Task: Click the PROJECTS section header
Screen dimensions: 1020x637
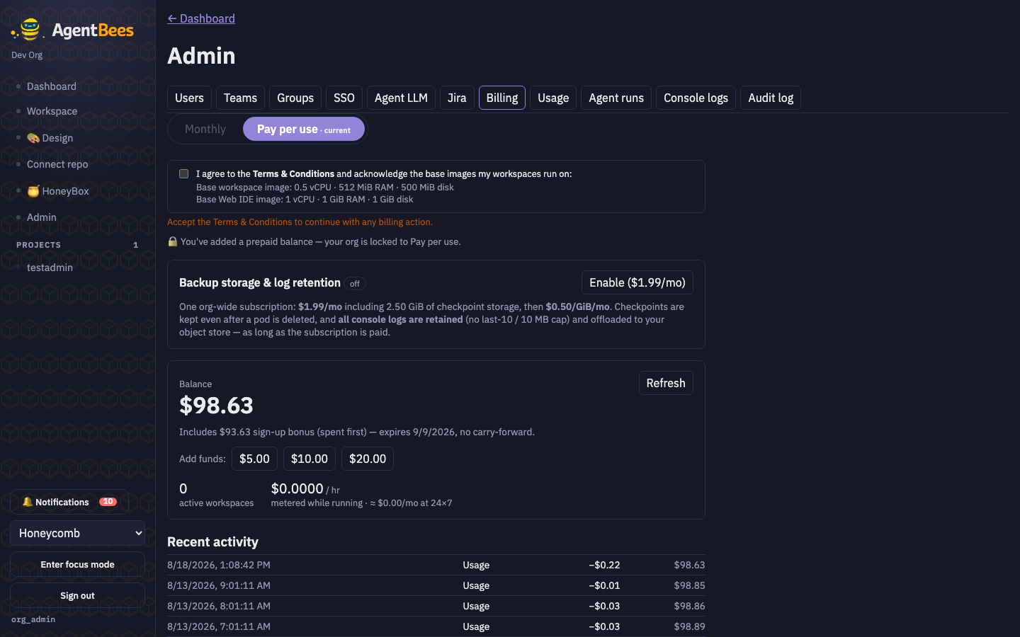Action: (39, 245)
